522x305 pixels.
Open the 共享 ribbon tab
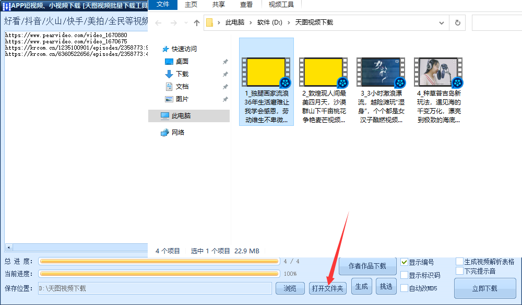click(x=219, y=4)
